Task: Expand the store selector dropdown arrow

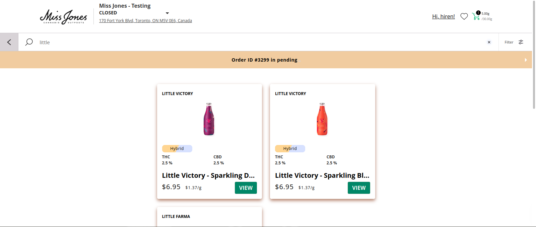Action: tap(167, 13)
